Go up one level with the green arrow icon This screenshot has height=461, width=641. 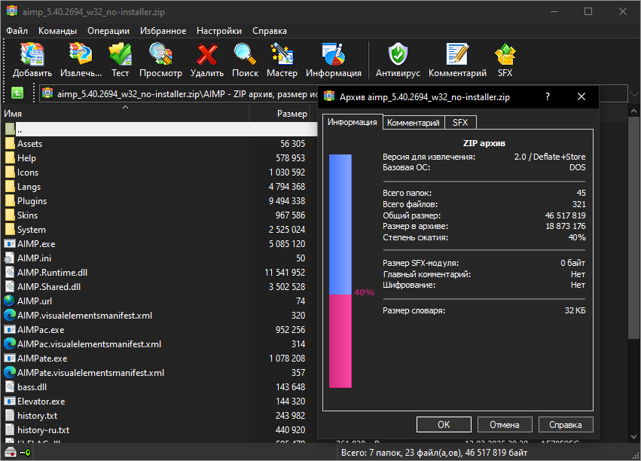coord(17,93)
